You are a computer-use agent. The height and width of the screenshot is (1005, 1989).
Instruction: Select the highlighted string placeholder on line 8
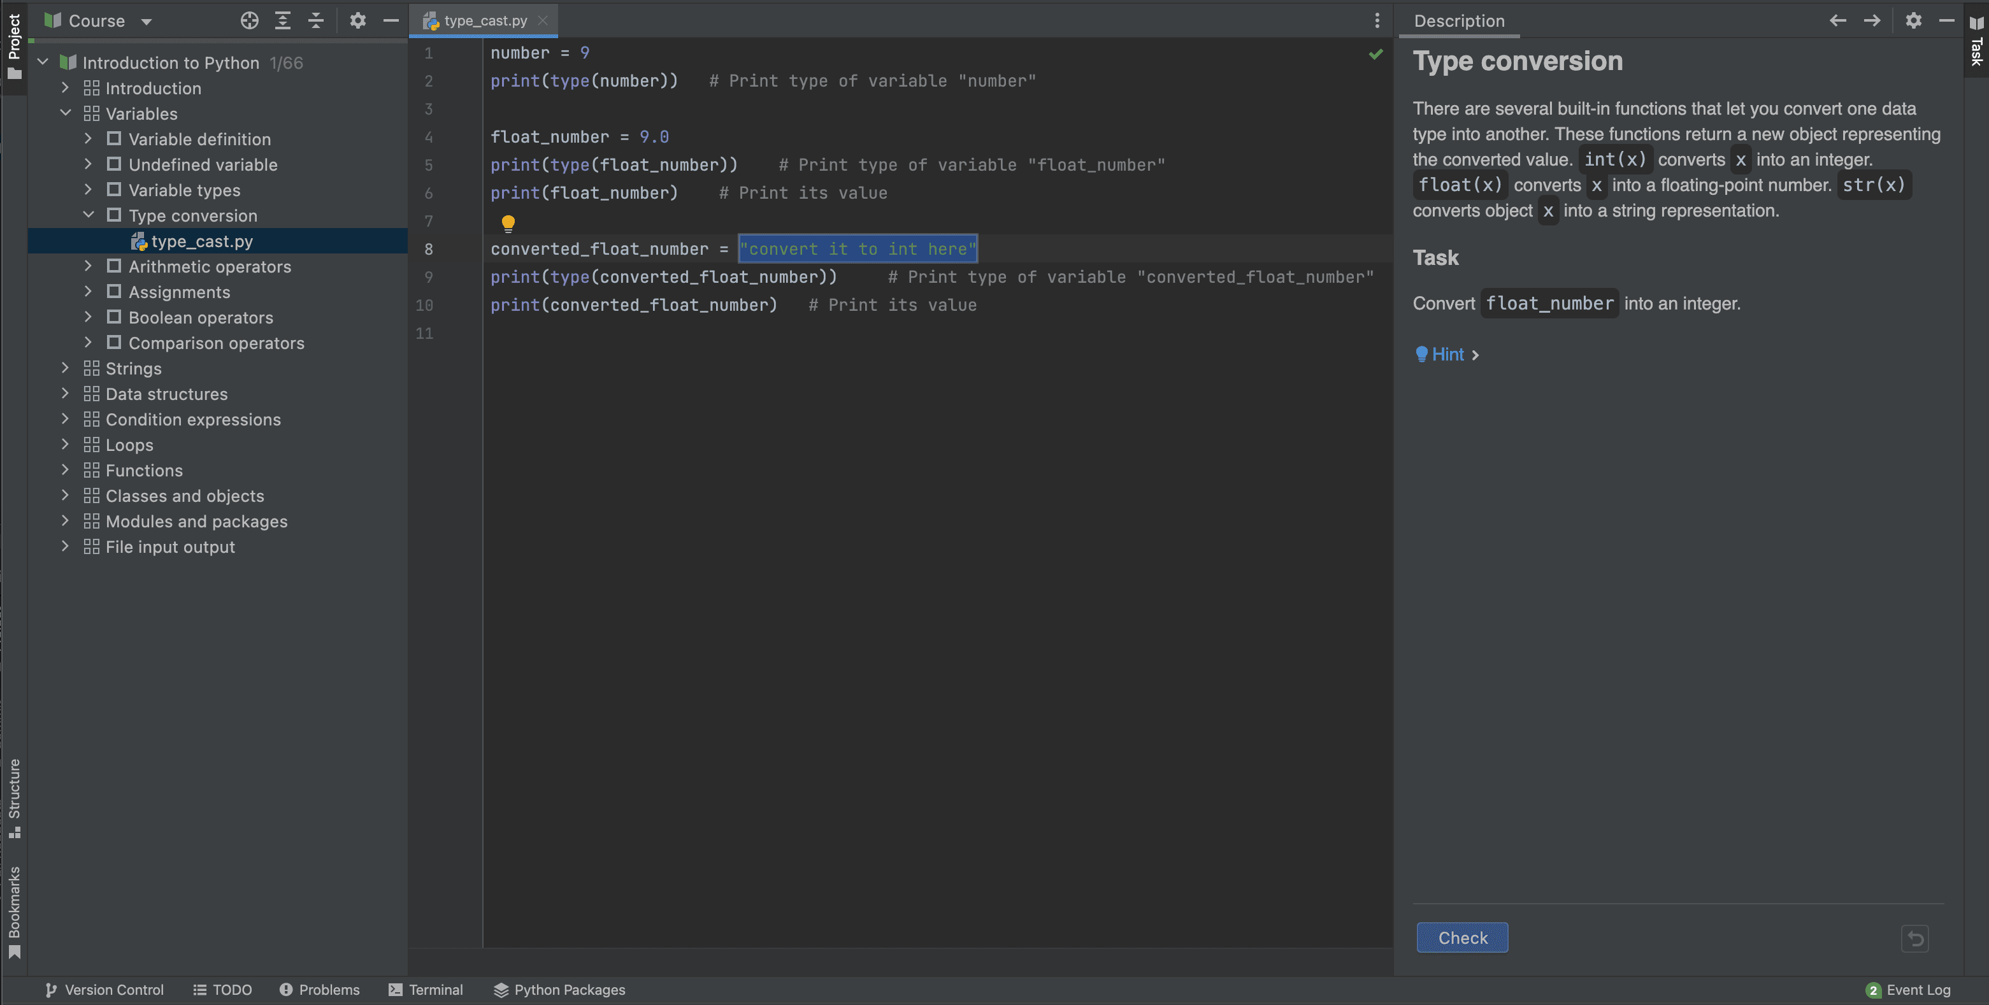[857, 248]
